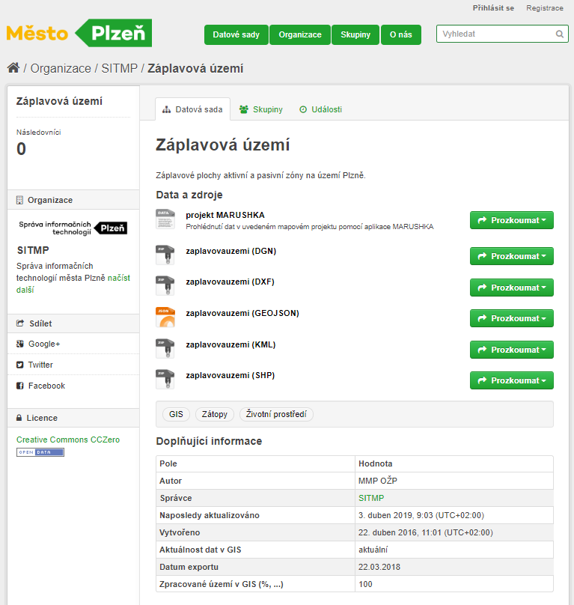
Task: Expand Prozkoumat dropdown for zaplavovauzemi (SHP)
Action: (511, 380)
